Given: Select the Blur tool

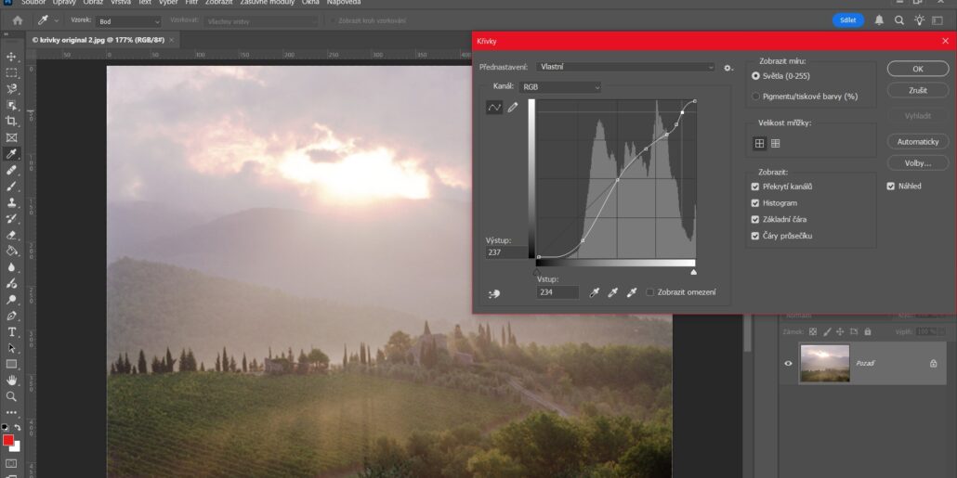Looking at the screenshot, I should click(11, 267).
